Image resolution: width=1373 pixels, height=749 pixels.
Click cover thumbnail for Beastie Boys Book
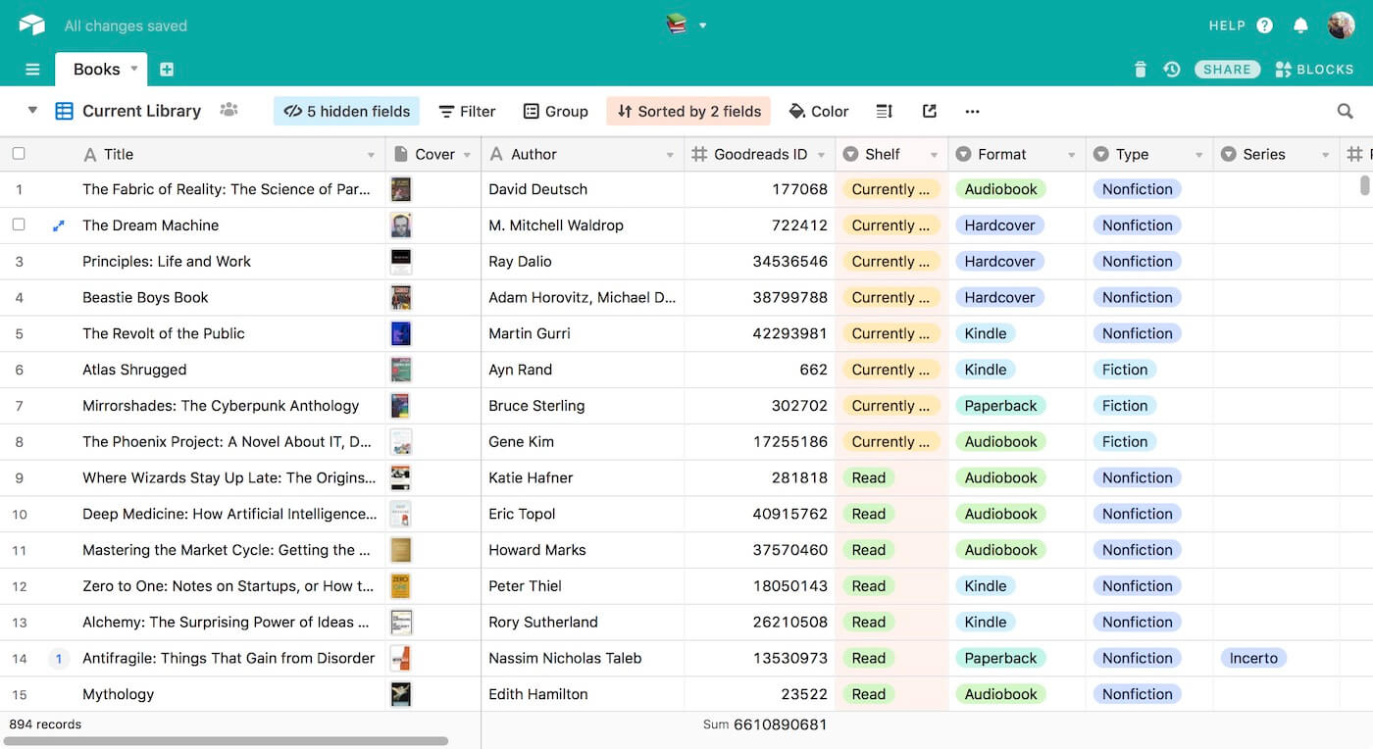[400, 297]
